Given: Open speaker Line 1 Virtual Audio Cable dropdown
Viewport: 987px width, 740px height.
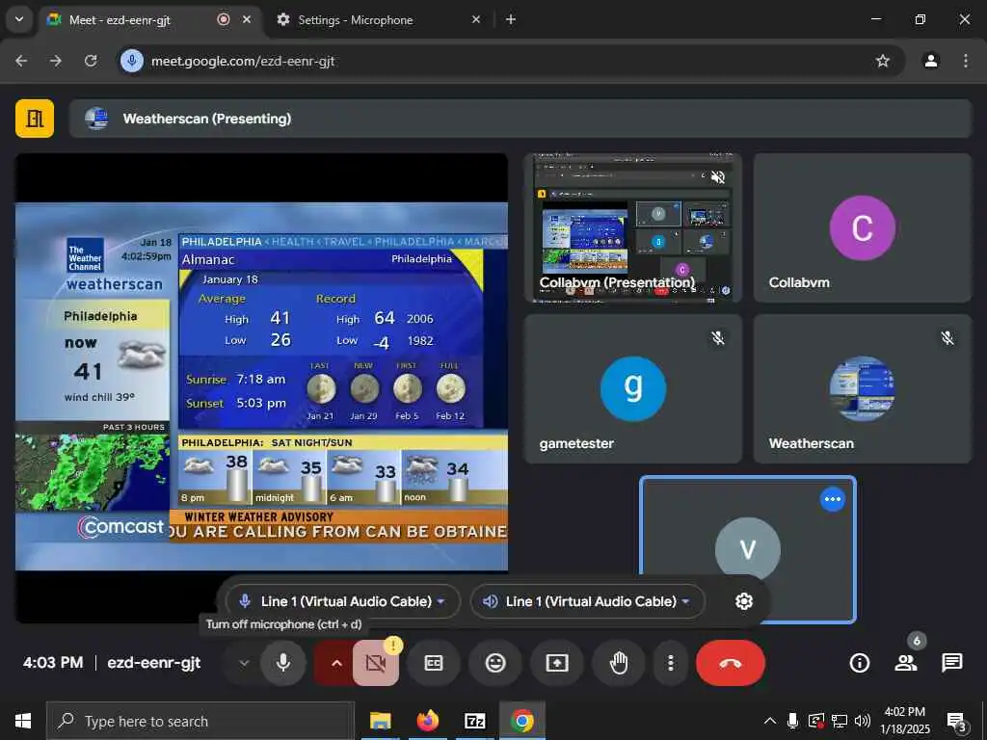Looking at the screenshot, I should (588, 601).
